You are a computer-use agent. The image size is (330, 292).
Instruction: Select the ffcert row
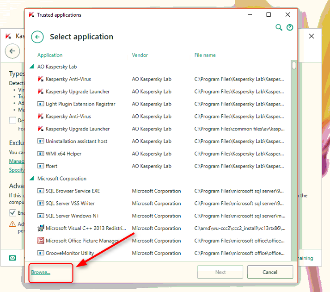click(158, 166)
